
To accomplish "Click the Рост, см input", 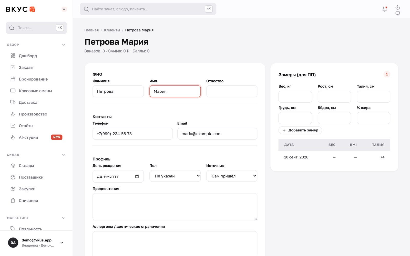I will tap(334, 97).
